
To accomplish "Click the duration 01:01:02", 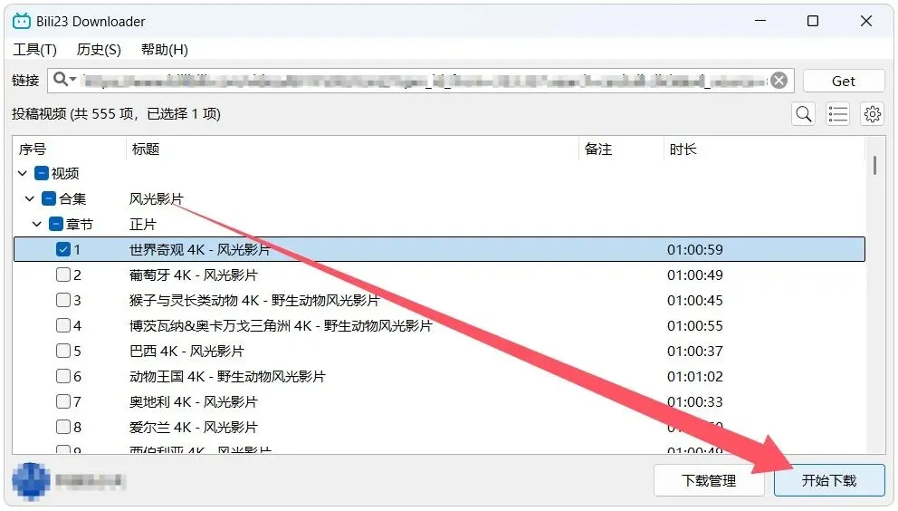I will (x=694, y=376).
